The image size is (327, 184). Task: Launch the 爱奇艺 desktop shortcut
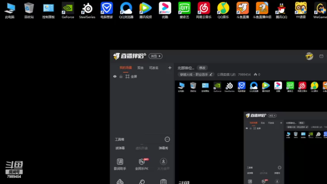coord(184,11)
